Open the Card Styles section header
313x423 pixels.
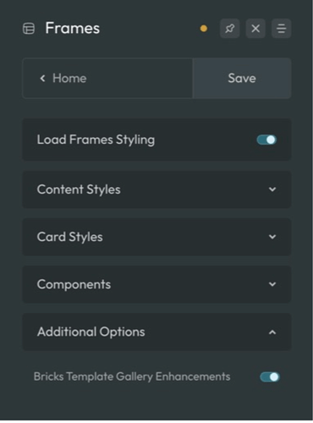(x=156, y=237)
